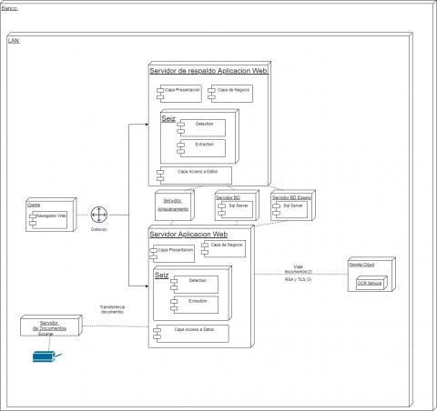The width and height of the screenshot is (437, 411).
Task: Click Detection component in backup server Seiz
Action: pyautogui.click(x=201, y=127)
